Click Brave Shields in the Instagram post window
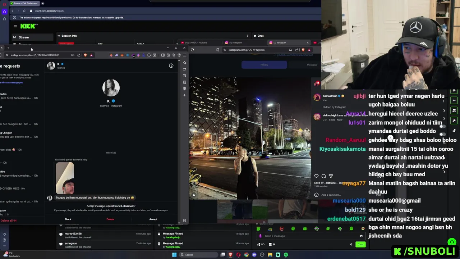 click(303, 50)
